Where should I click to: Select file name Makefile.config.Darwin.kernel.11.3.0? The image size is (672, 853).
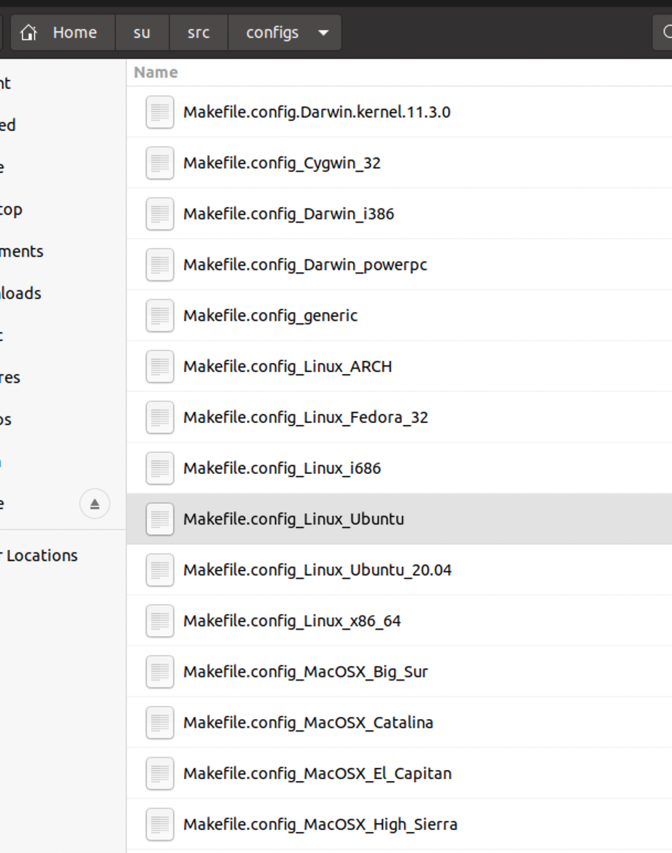(317, 112)
